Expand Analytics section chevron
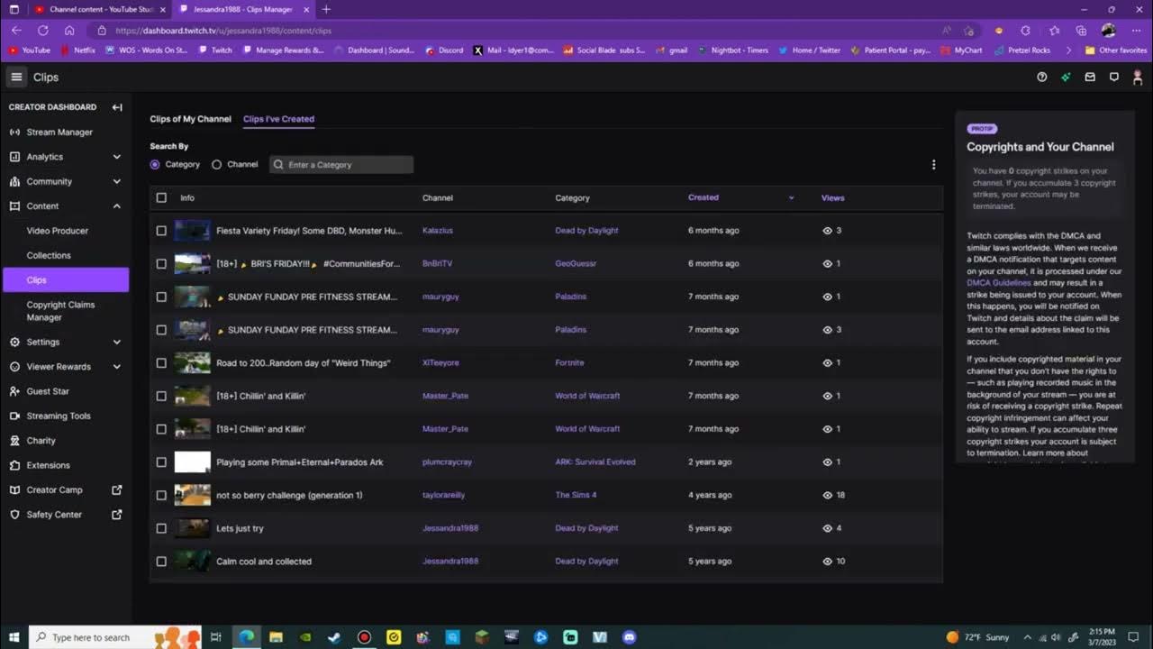Screen dimensions: 1153x649 [116, 157]
